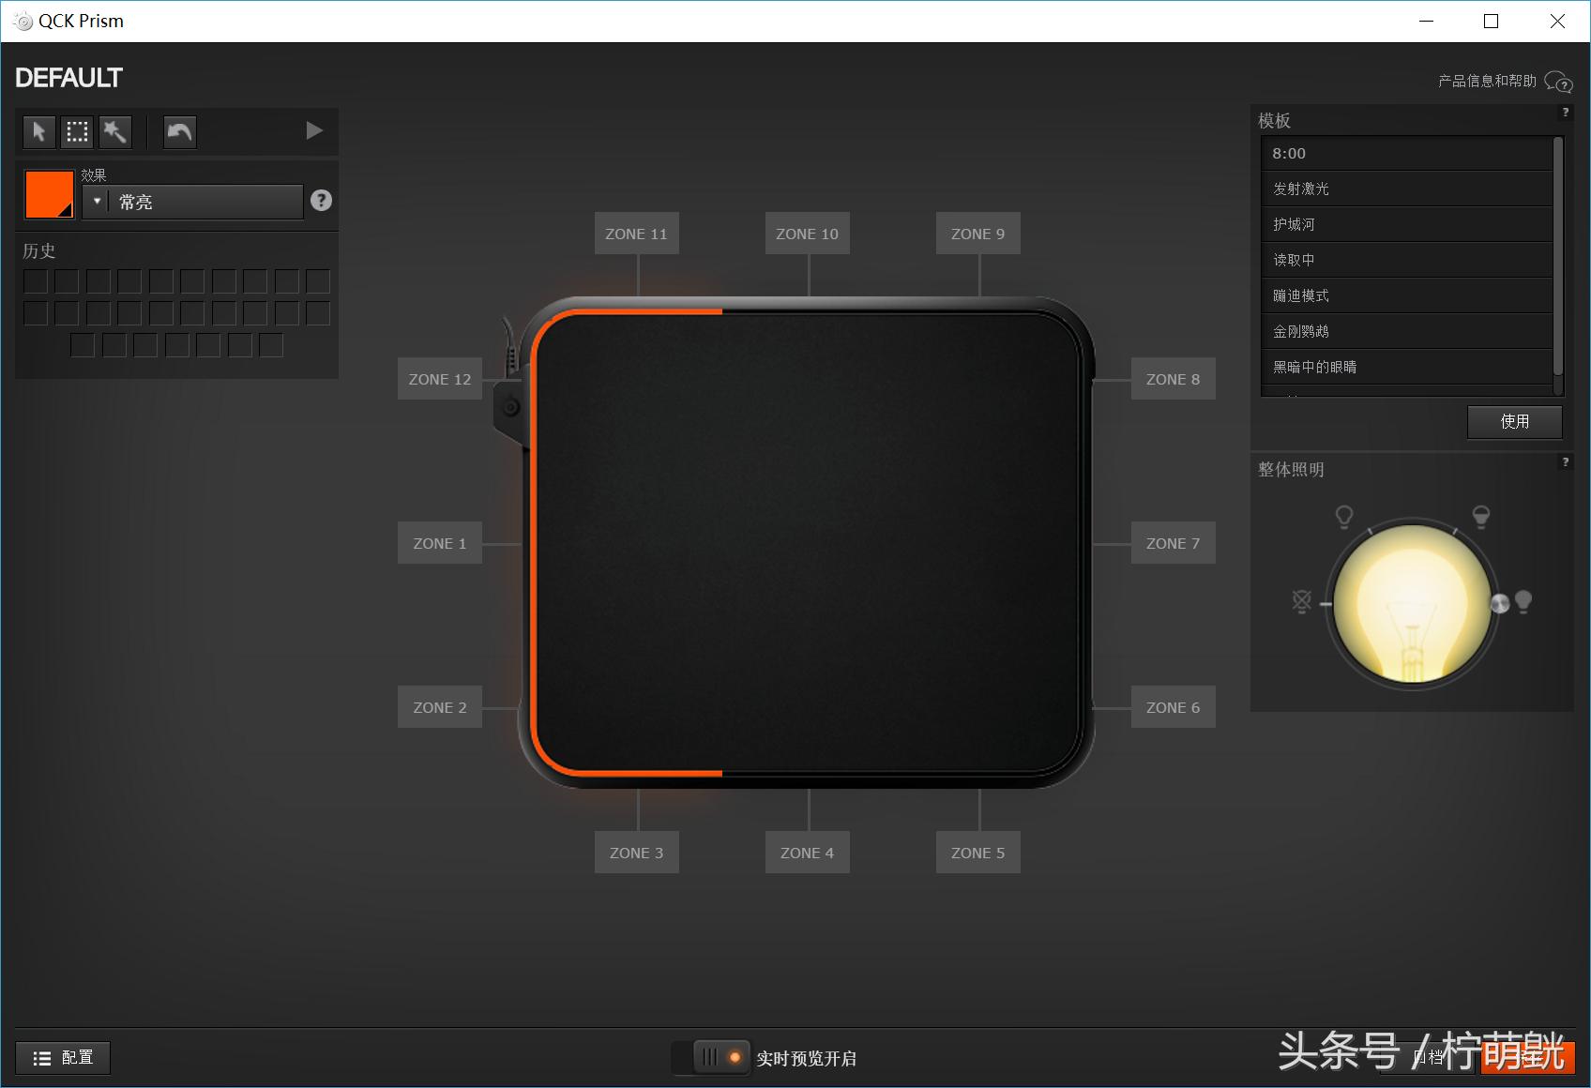Activate the magic wand tool
Screen dimensions: 1591x1088
coord(114,131)
